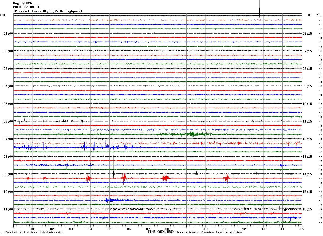
Task: Click the '00' minute tick label
Action: pyautogui.click(x=14, y=229)
